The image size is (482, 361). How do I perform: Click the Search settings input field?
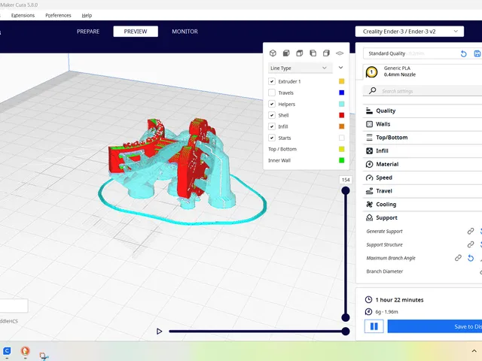(x=423, y=91)
